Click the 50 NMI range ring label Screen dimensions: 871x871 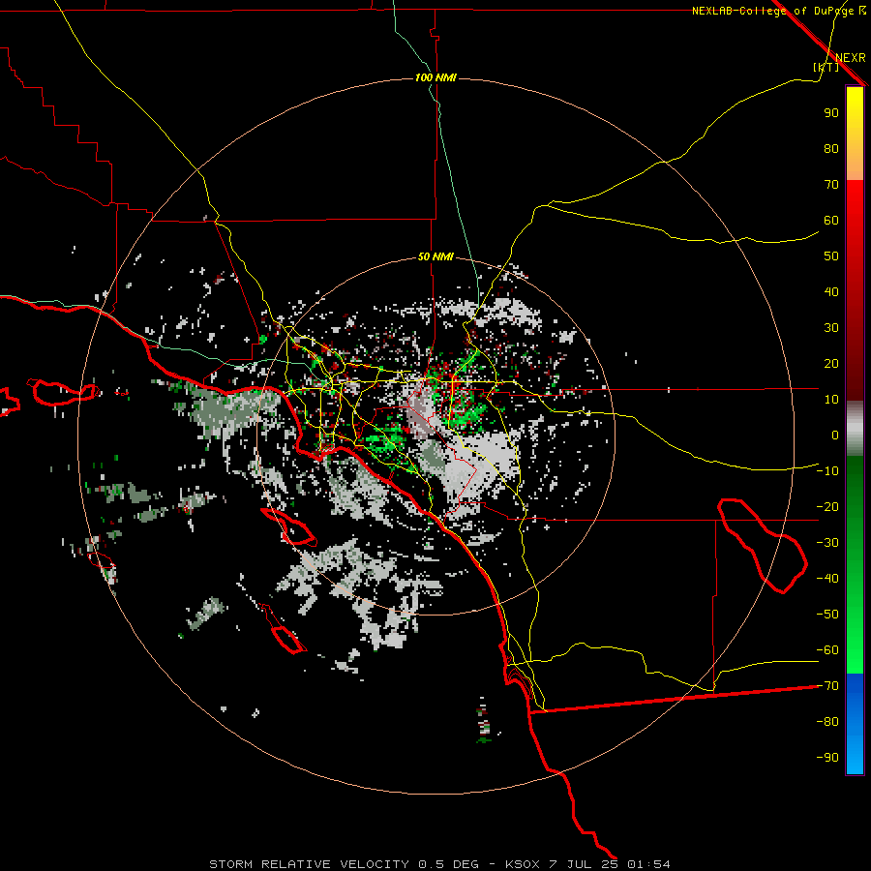435,256
